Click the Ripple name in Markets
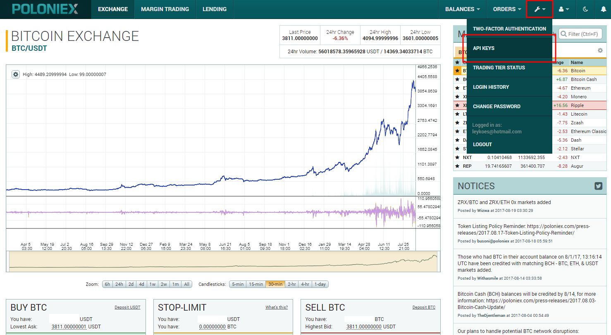 tap(578, 105)
